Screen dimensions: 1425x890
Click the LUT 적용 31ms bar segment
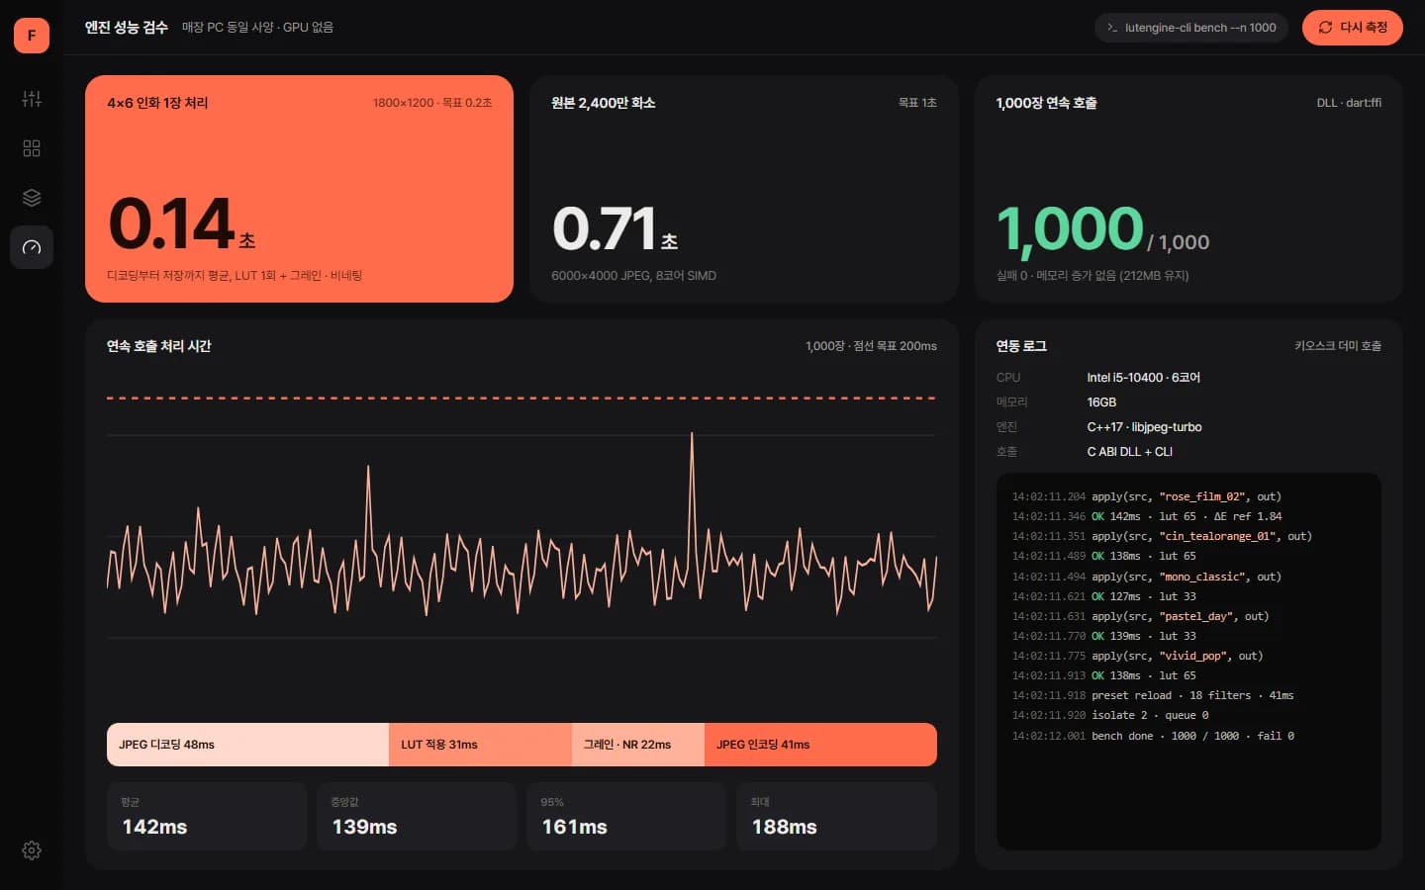click(x=480, y=745)
